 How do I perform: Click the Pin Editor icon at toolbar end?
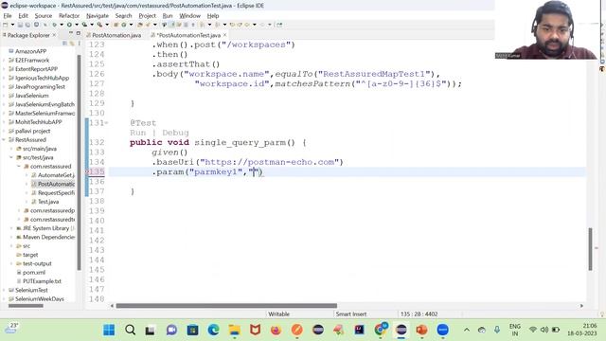(279, 25)
